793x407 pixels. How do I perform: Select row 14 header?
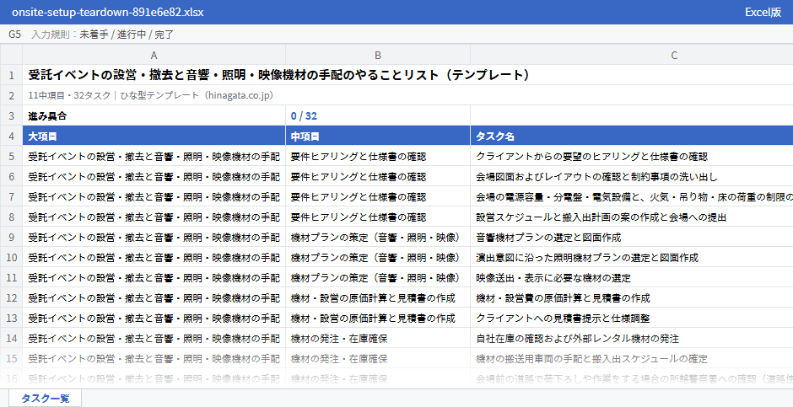(x=11, y=339)
